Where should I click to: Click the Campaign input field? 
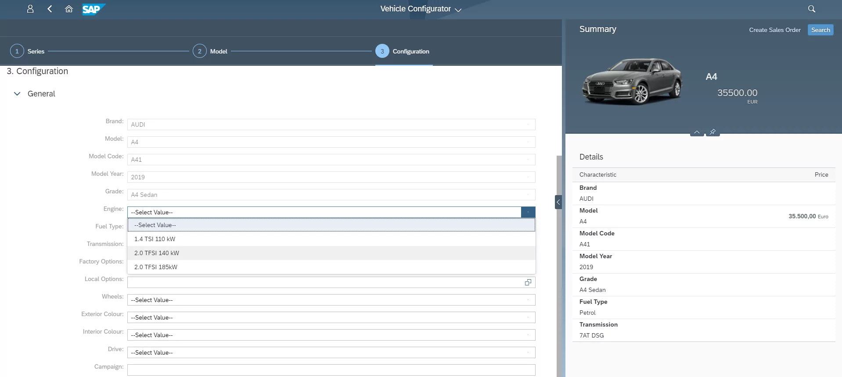331,370
